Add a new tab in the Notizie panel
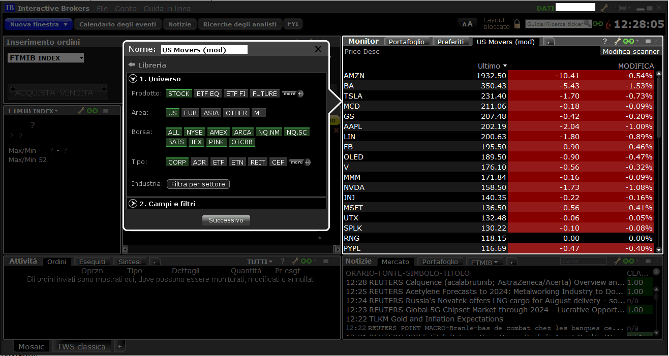669x356 pixels. [x=512, y=262]
